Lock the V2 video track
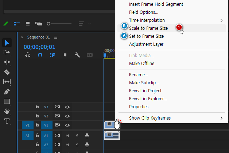Image resolution: width=229 pixels, height=153 pixels. point(37,116)
